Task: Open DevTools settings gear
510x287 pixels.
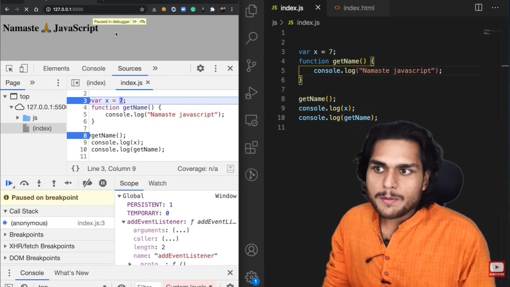Action: [x=200, y=68]
